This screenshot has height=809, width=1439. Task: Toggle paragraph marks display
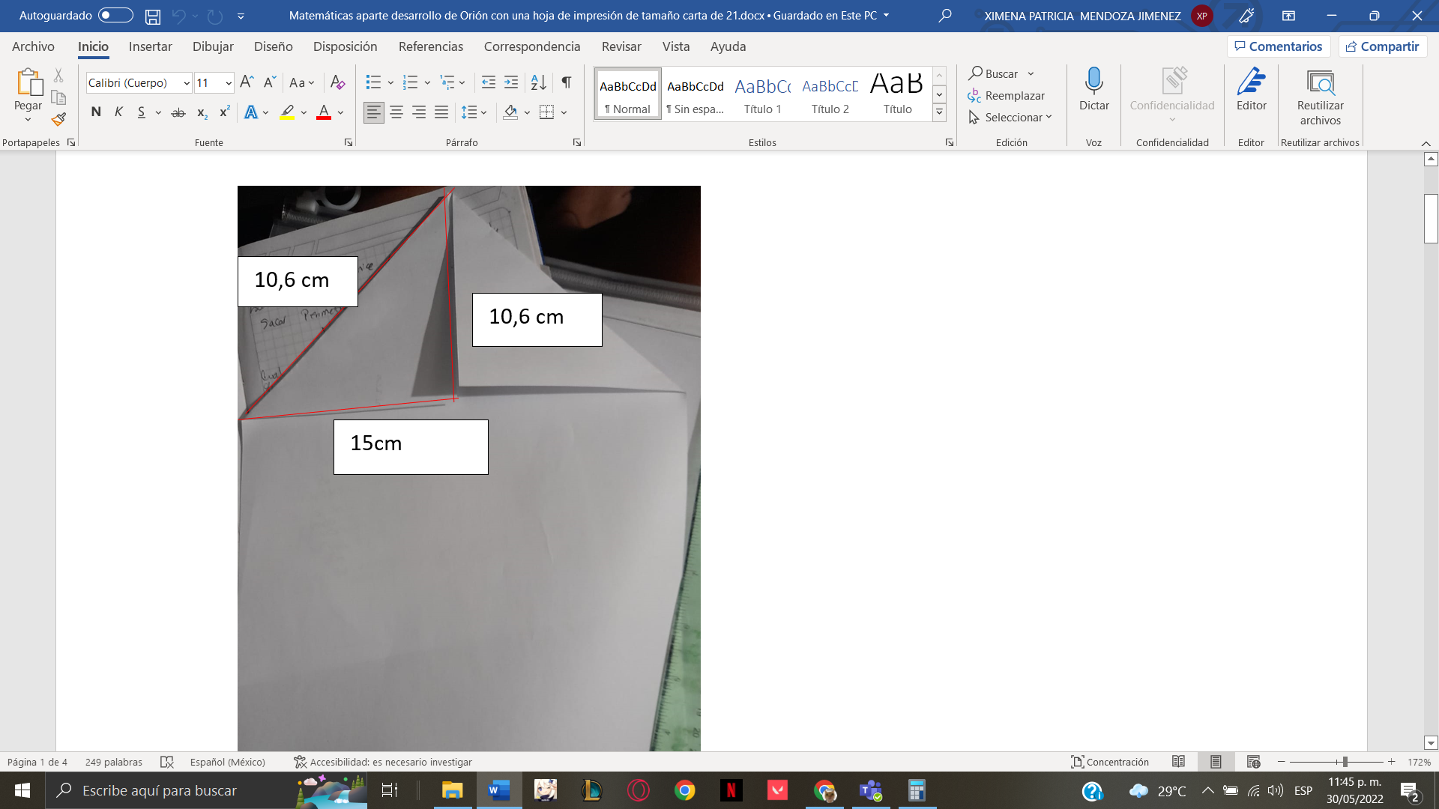pyautogui.click(x=566, y=82)
